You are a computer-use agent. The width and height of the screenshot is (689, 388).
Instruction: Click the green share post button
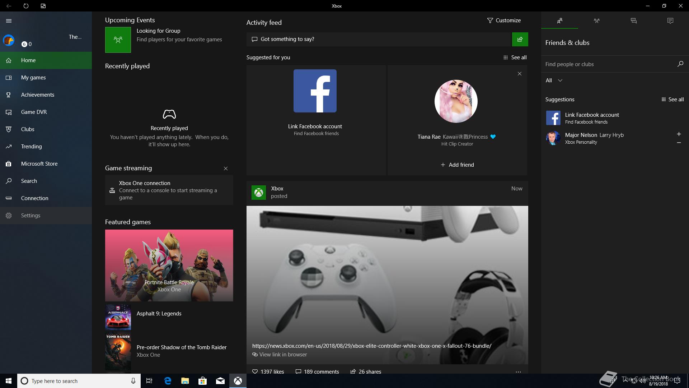520,39
